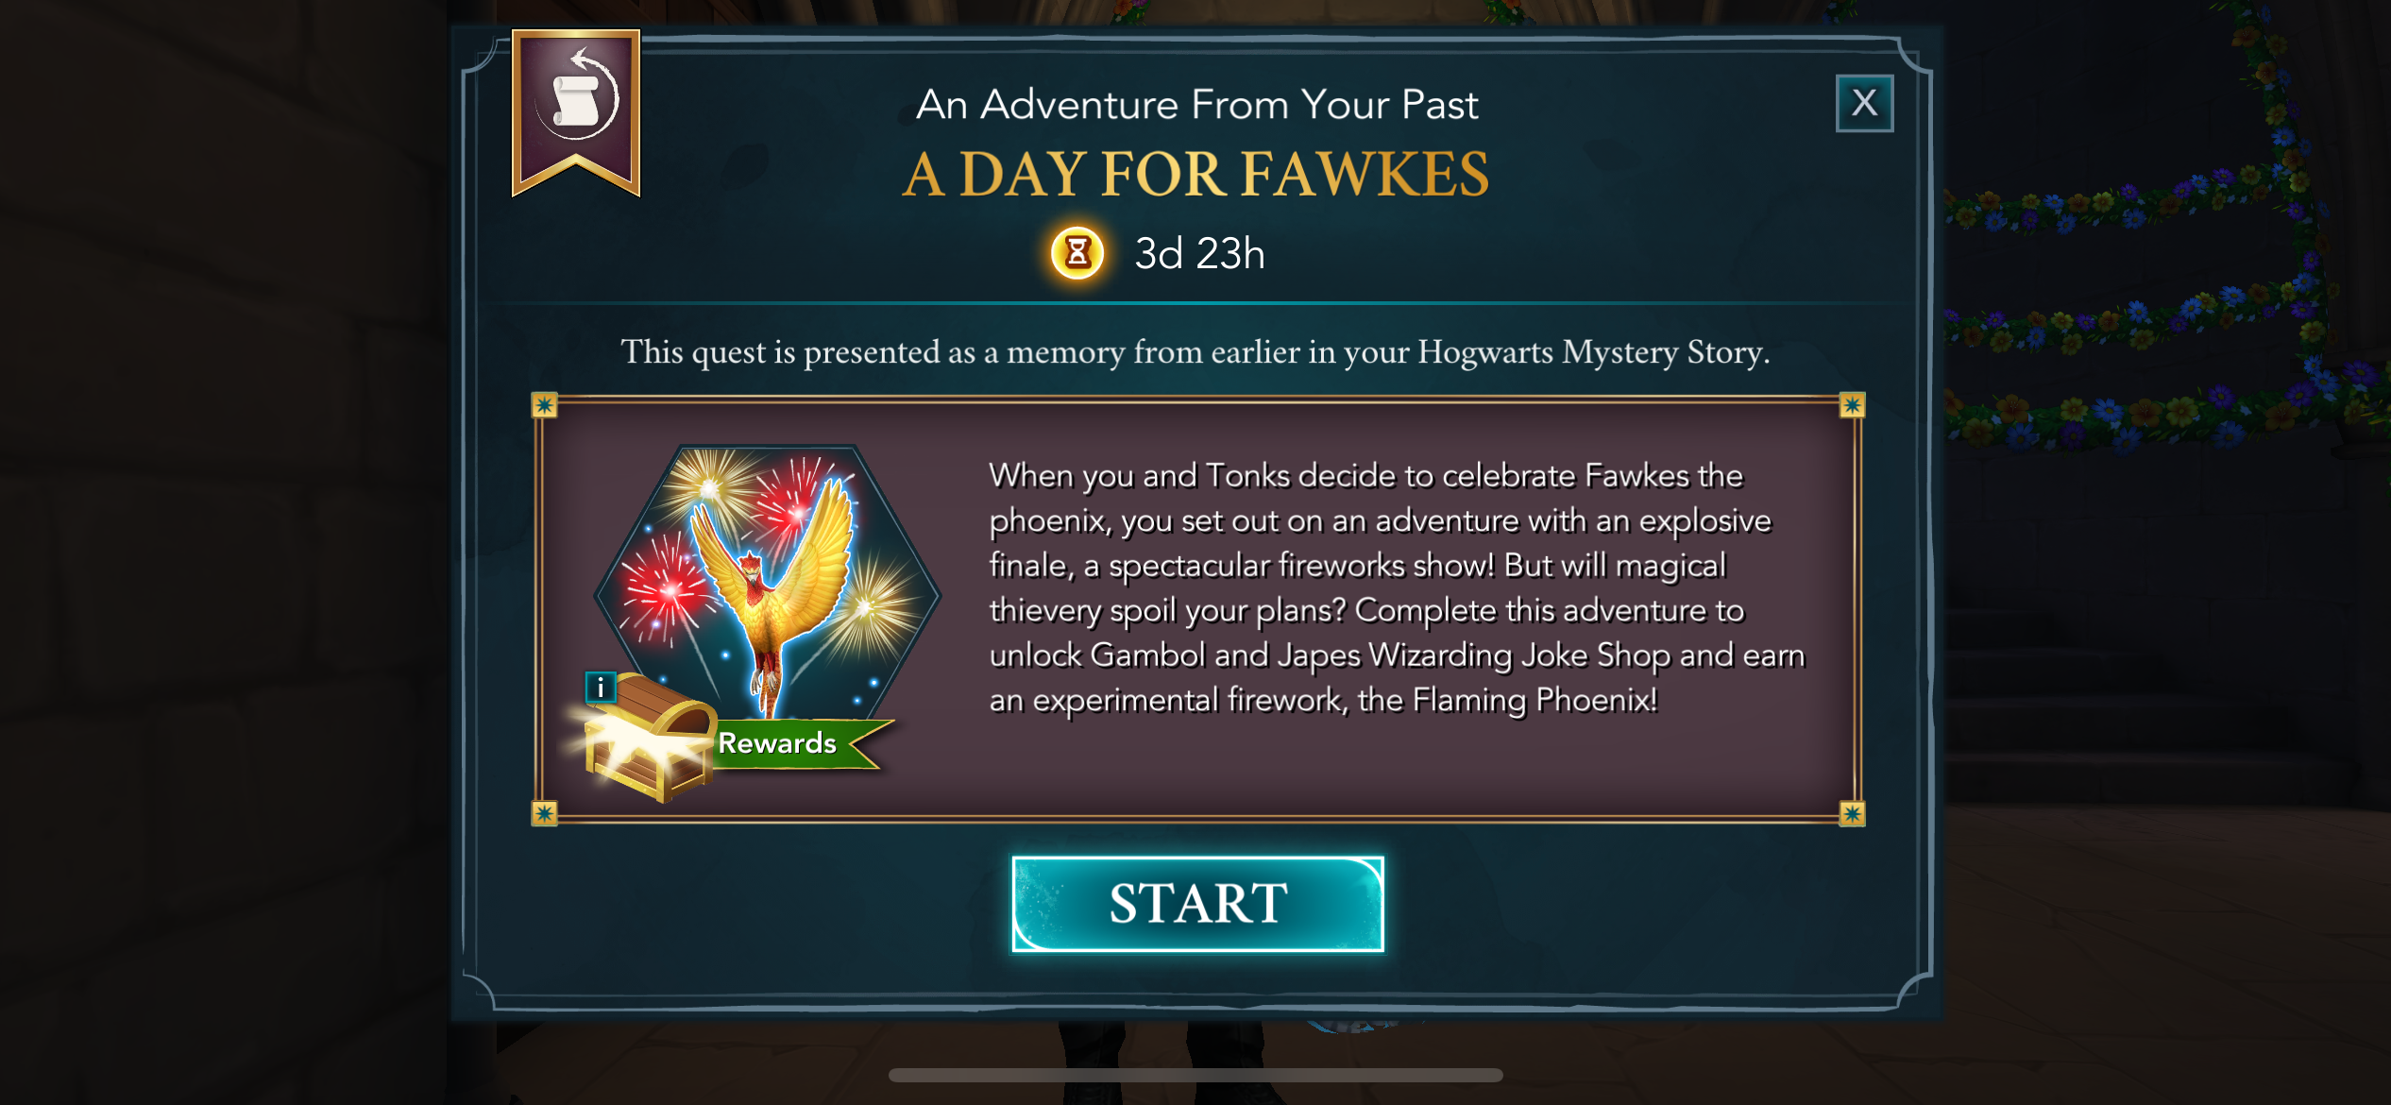This screenshot has width=2391, height=1105.
Task: Click the top-left star corner ornament
Action: 544,405
